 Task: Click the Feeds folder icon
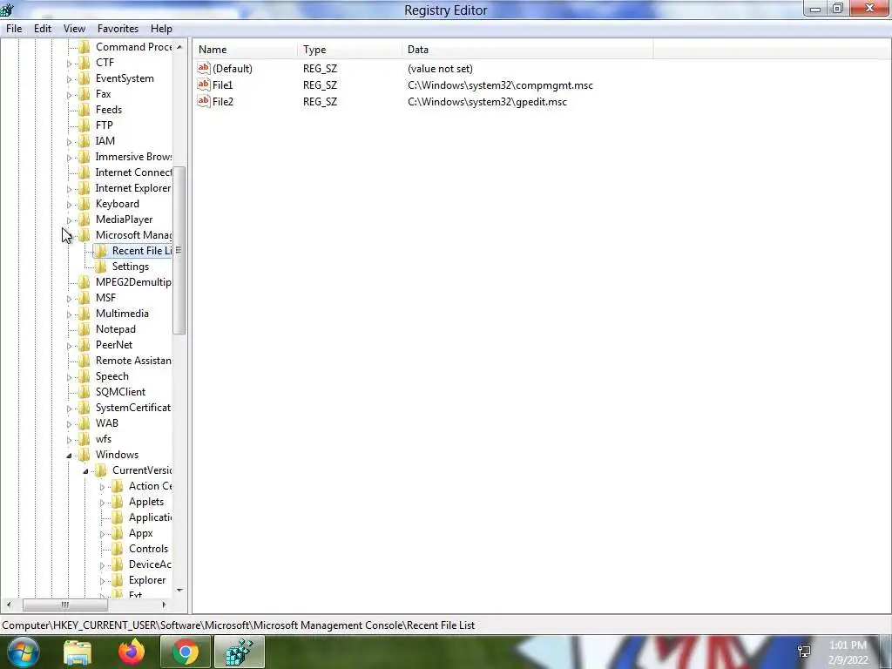84,109
